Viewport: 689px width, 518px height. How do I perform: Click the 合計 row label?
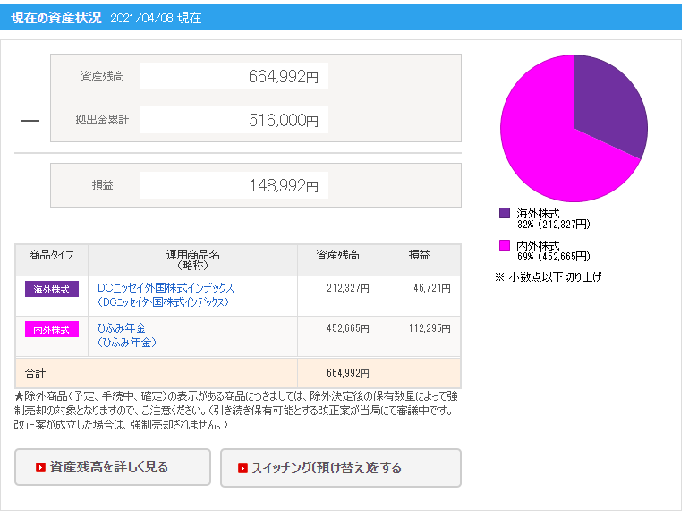tap(35, 373)
